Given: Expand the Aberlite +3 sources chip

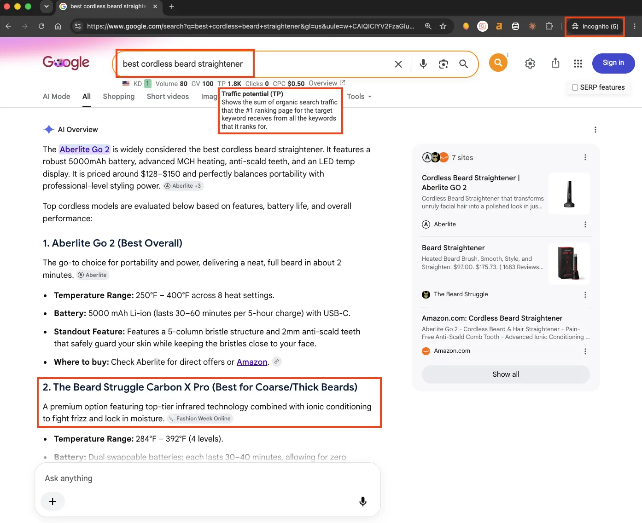Looking at the screenshot, I should 183,186.
